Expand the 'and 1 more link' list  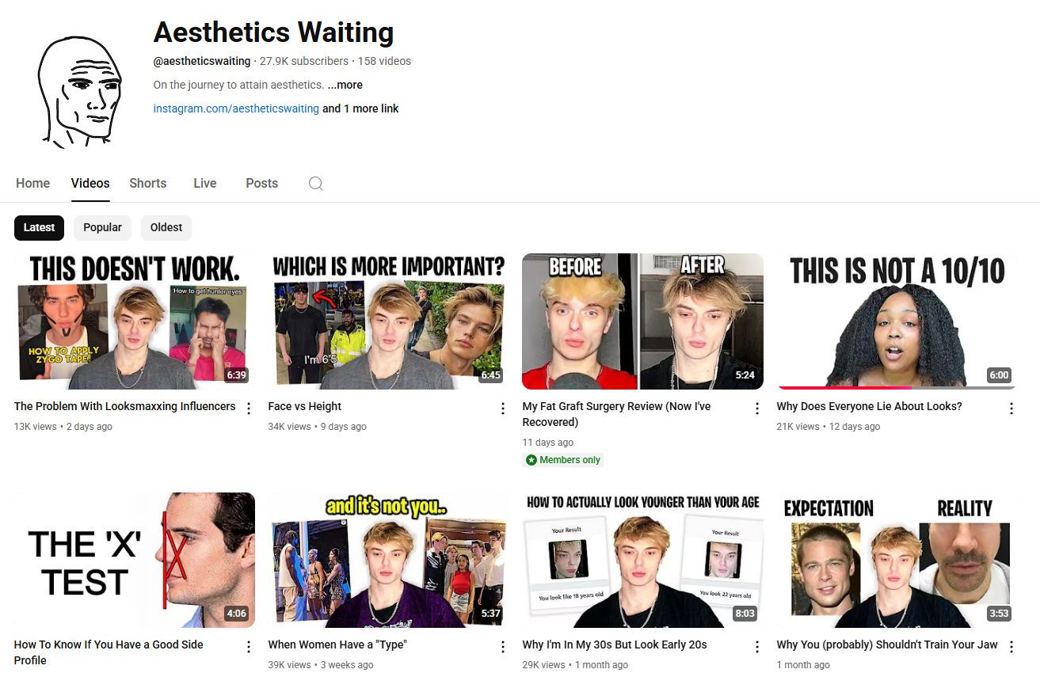[x=360, y=108]
